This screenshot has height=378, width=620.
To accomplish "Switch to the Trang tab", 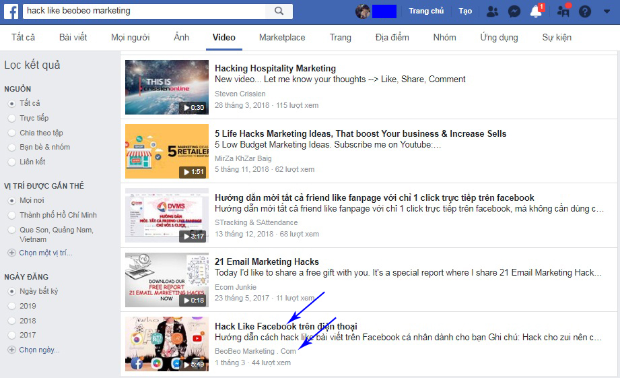I will [341, 37].
